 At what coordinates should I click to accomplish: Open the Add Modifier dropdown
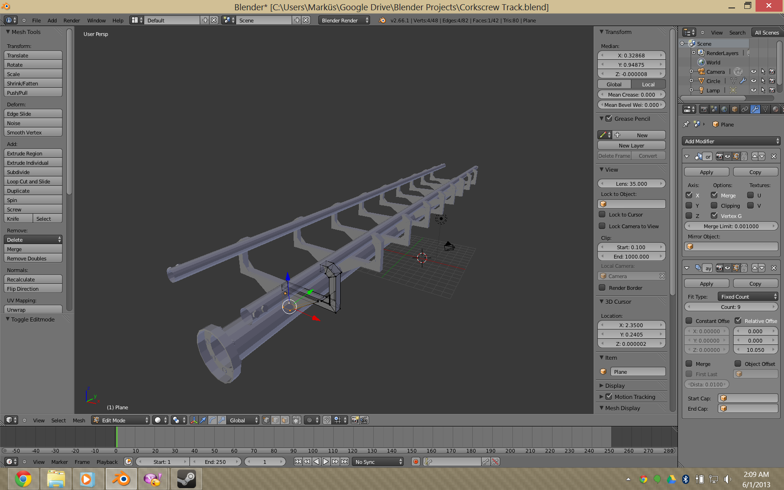[x=731, y=141]
